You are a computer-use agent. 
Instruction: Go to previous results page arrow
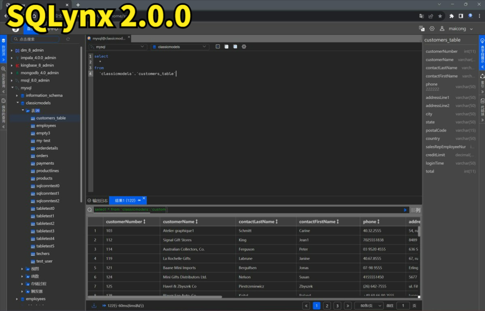click(x=306, y=306)
